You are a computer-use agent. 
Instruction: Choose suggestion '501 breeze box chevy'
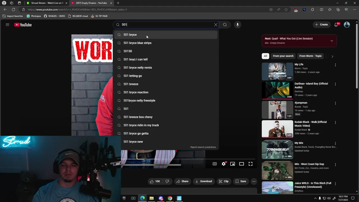pos(166,117)
